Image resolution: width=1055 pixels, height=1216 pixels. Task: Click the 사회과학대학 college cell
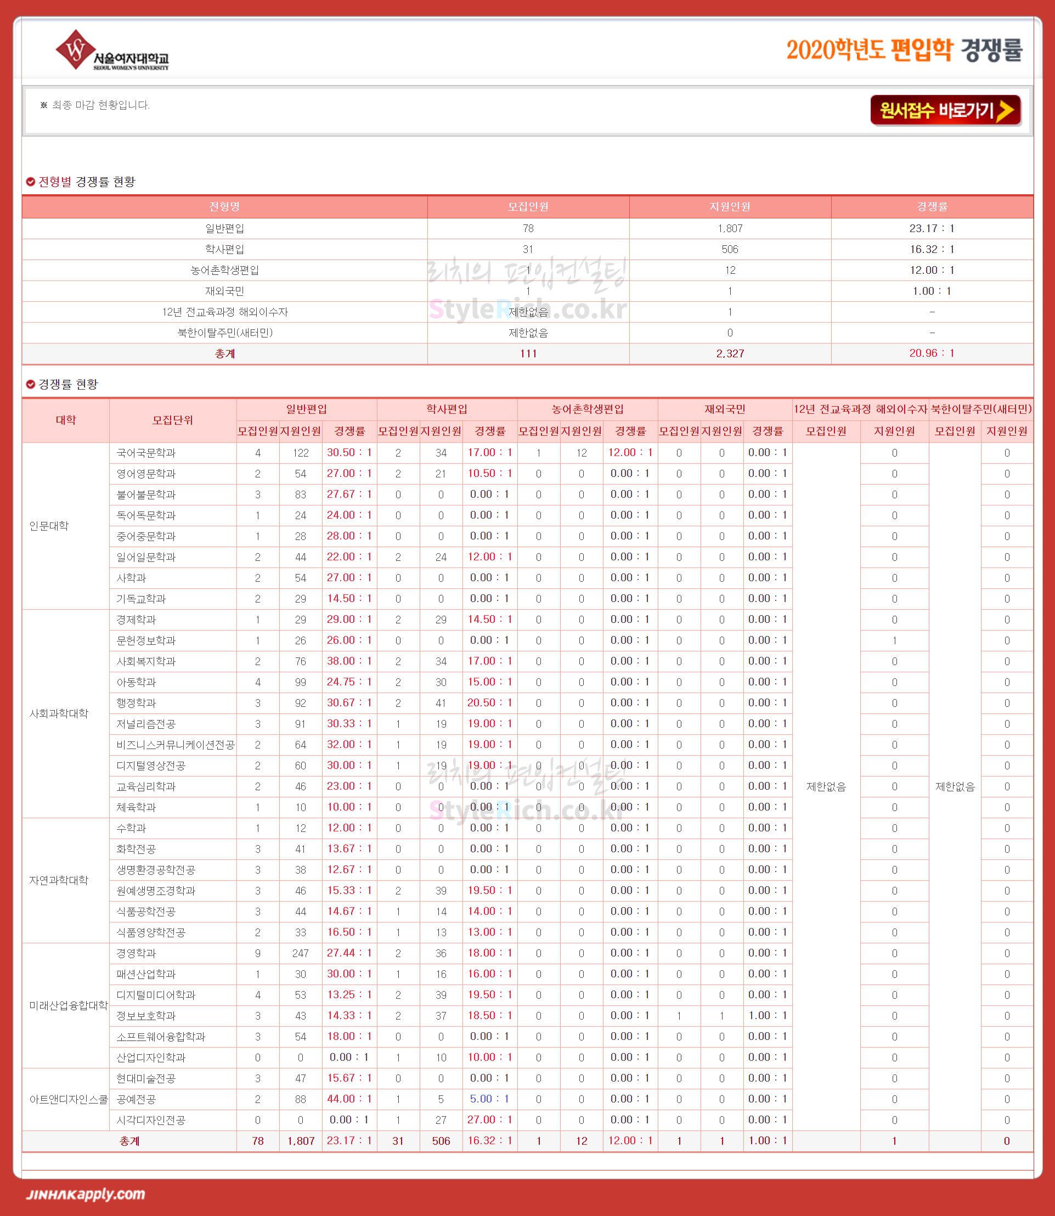click(x=59, y=713)
